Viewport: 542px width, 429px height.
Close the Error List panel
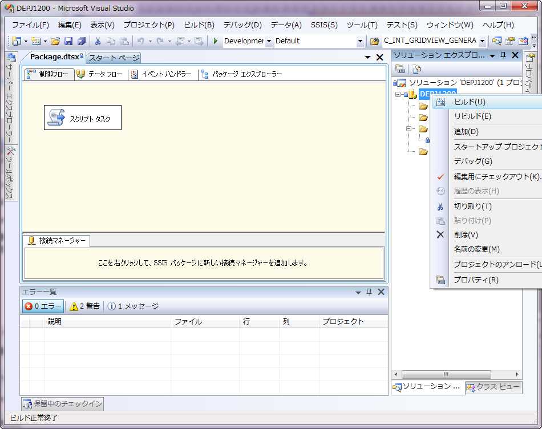coord(381,292)
